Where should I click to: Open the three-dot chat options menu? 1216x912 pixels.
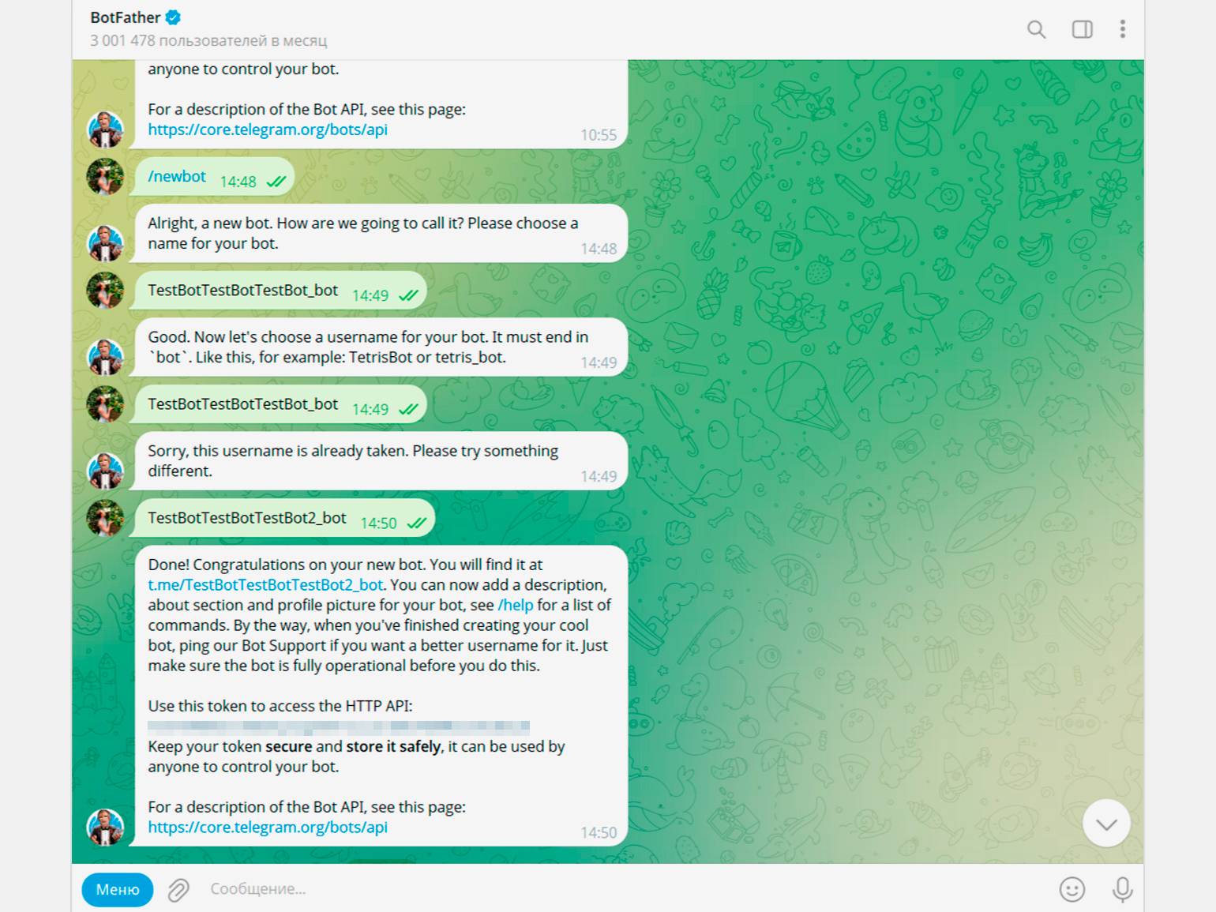click(1122, 29)
